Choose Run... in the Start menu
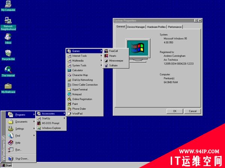This screenshot has height=168, width=225. [21, 150]
